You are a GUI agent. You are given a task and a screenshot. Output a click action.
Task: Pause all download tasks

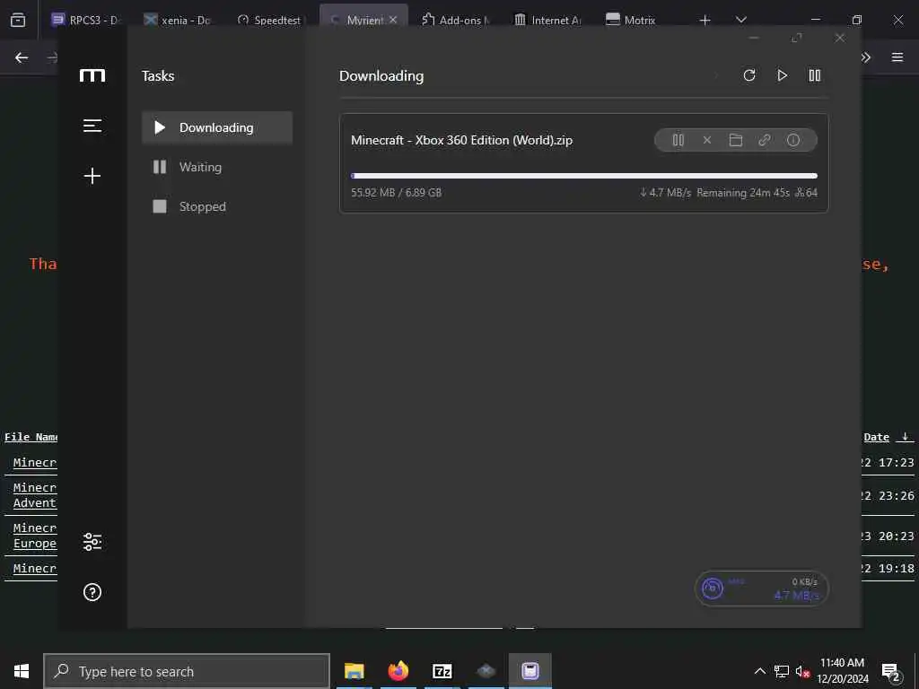pyautogui.click(x=815, y=75)
